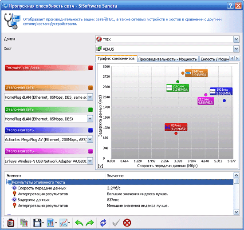Click the [y] axis toggle label
This screenshot has height=230, width=244.
pyautogui.click(x=101, y=165)
